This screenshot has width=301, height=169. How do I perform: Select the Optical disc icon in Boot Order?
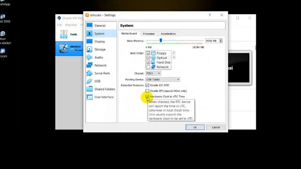click(153, 58)
